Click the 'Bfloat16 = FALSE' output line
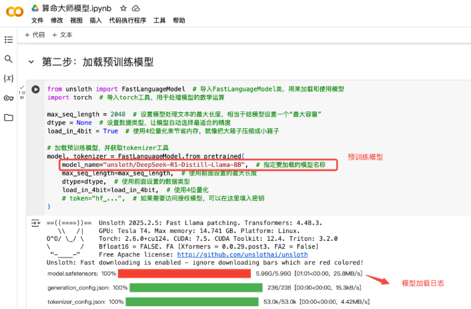This screenshot has width=471, height=309. pos(208,247)
